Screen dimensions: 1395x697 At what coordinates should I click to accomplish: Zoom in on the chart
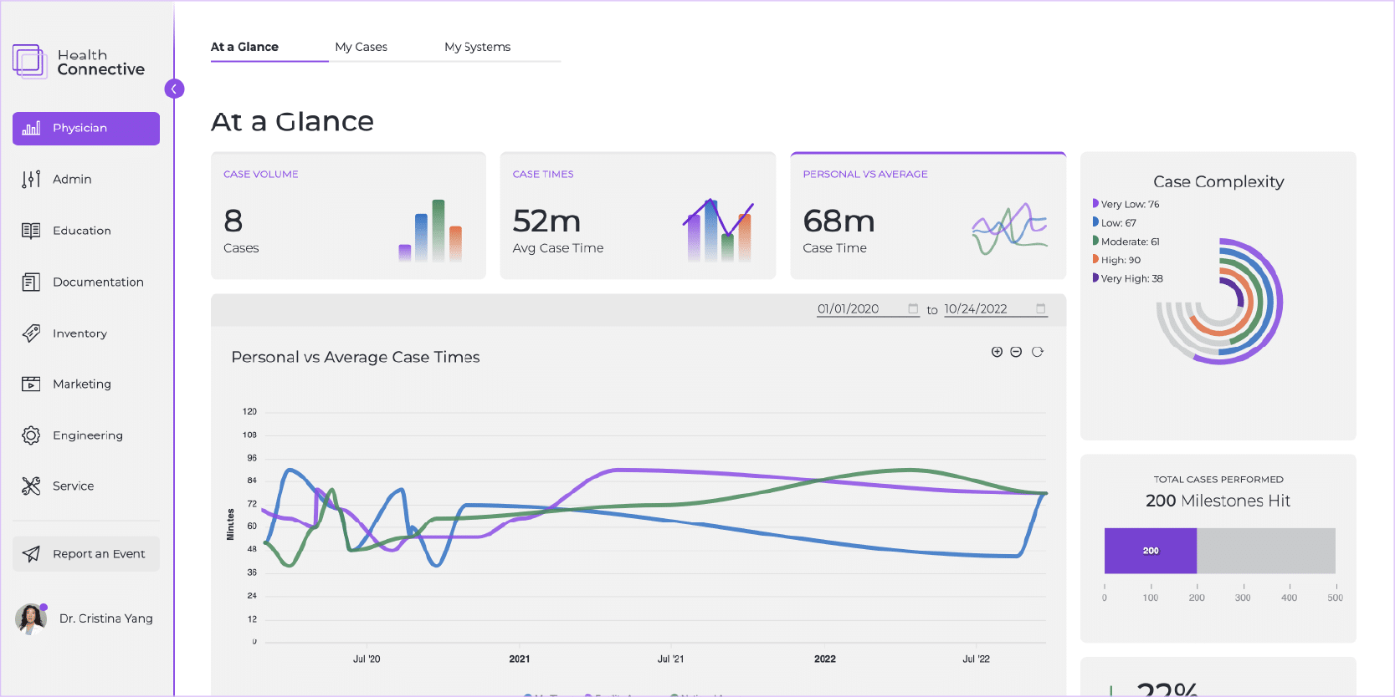(997, 352)
